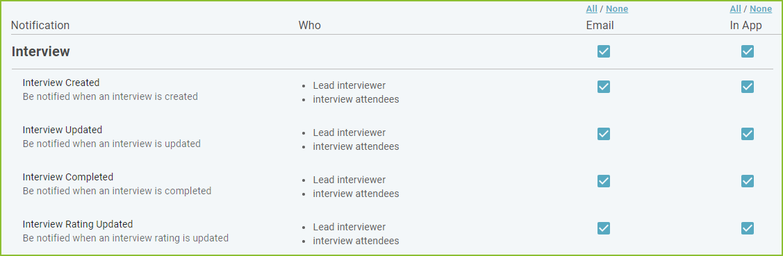
Task: Toggle In App notification for Interview Created
Action: tap(747, 87)
